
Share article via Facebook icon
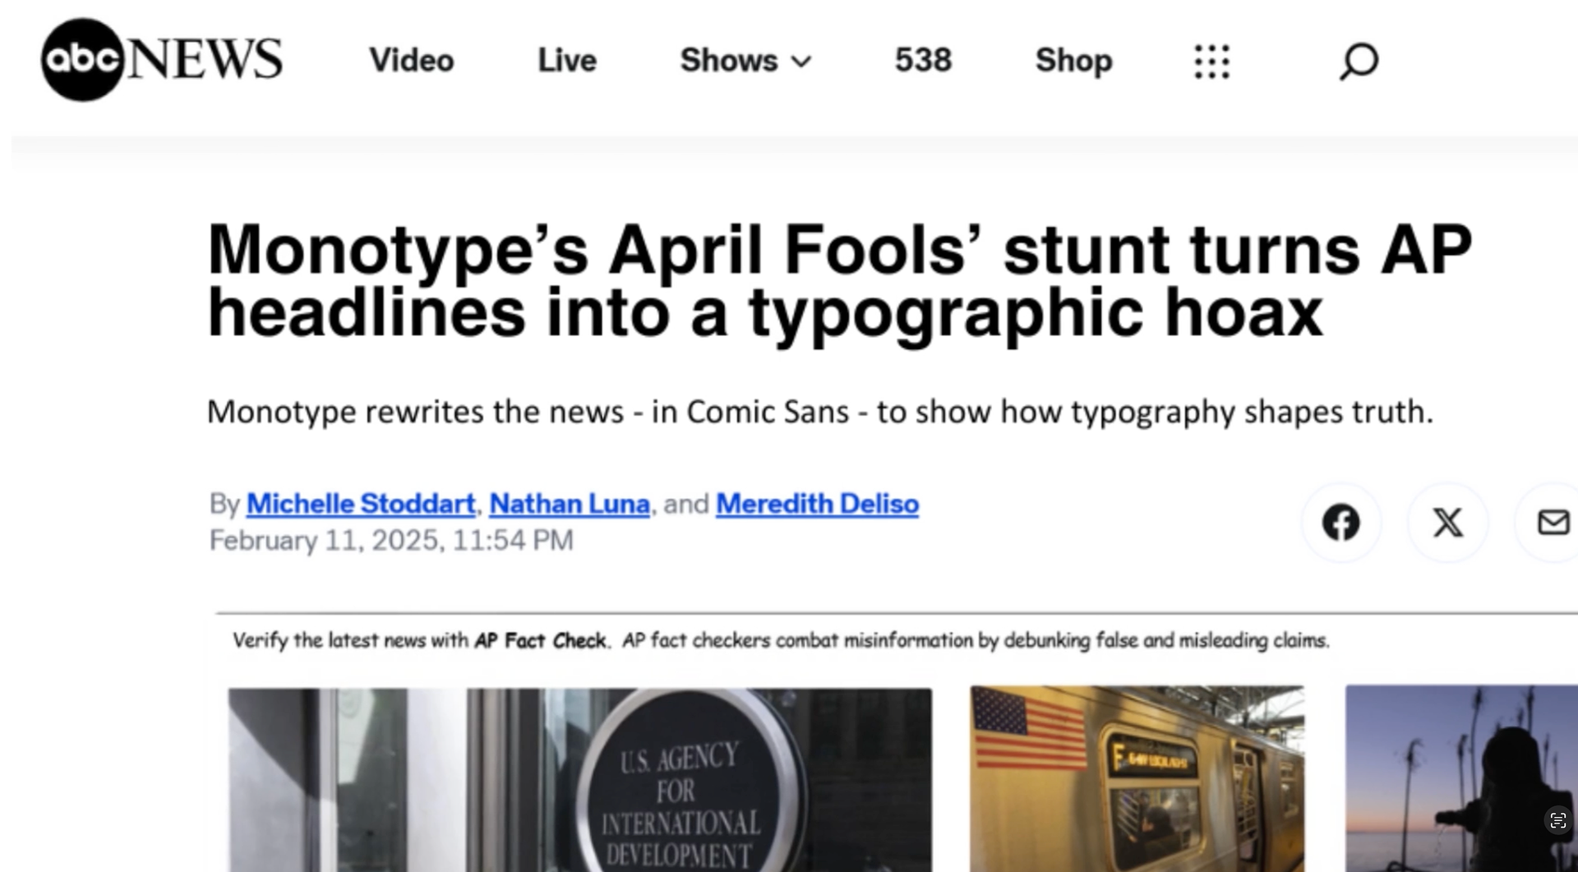click(1340, 523)
